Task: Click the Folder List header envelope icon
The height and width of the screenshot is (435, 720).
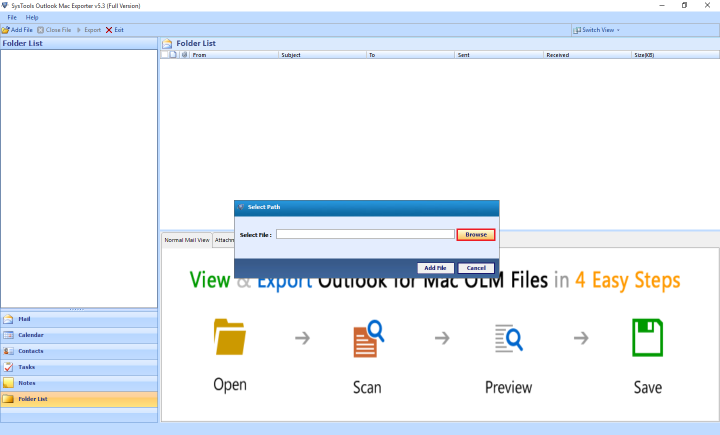Action: pos(167,43)
